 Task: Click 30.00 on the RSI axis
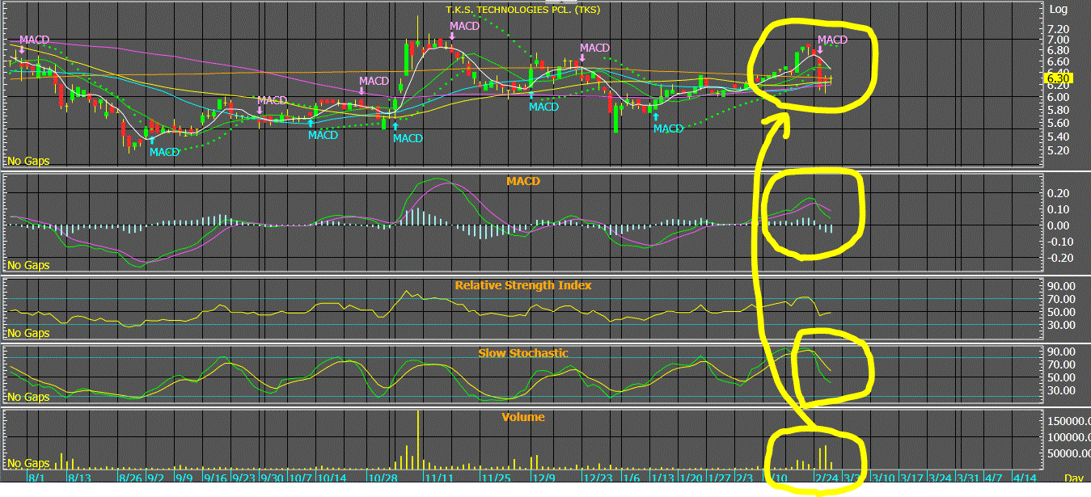pos(1061,326)
